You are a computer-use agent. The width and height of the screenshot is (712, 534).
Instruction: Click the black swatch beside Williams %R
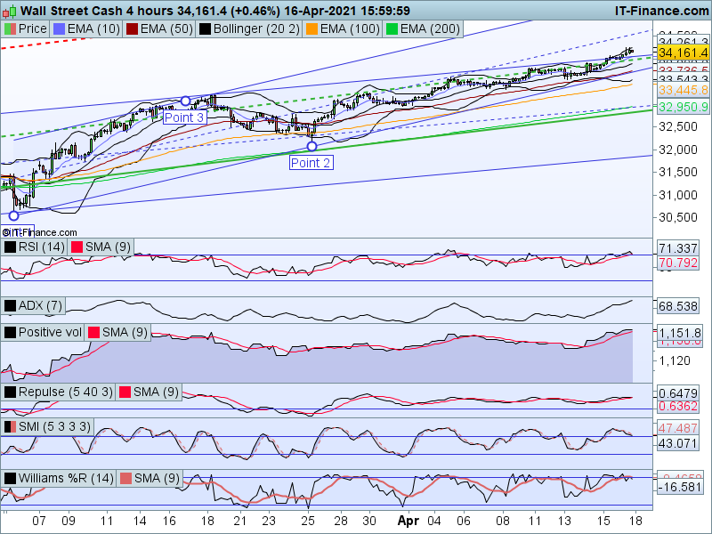(x=10, y=479)
